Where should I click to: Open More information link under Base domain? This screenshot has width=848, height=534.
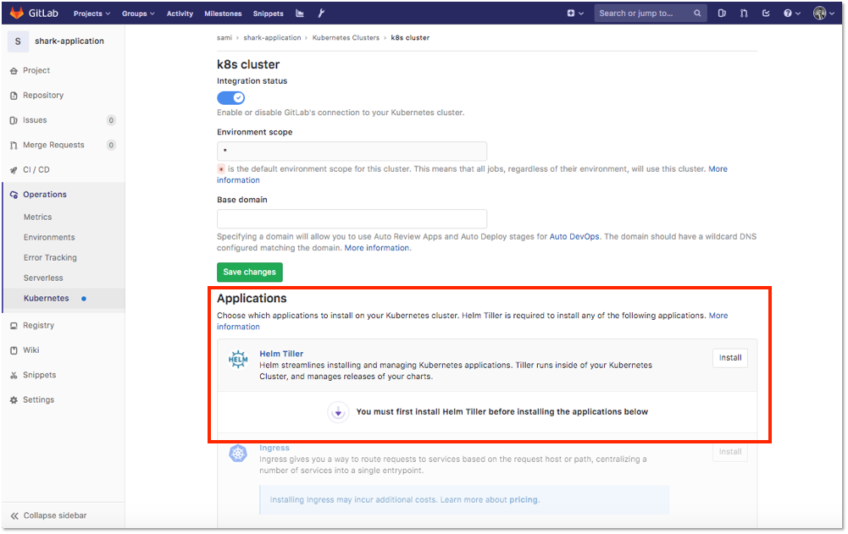(377, 248)
